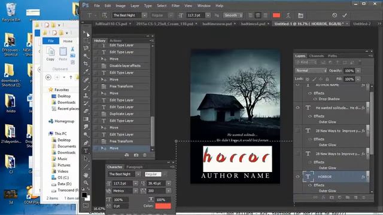Select the Crop tool

[86, 64]
